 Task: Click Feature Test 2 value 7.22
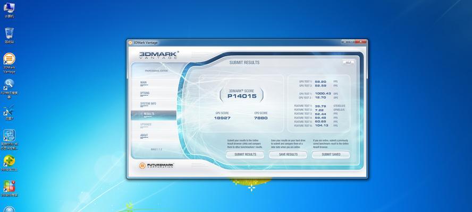[x=319, y=110]
